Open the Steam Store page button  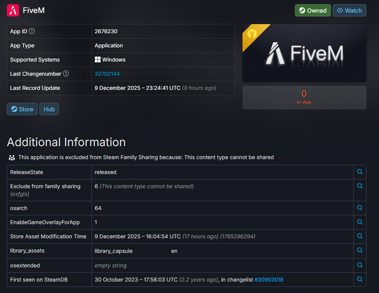(22, 109)
